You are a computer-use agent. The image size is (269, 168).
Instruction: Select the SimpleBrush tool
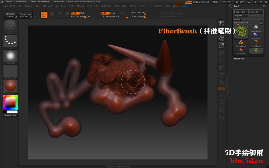pos(241,44)
